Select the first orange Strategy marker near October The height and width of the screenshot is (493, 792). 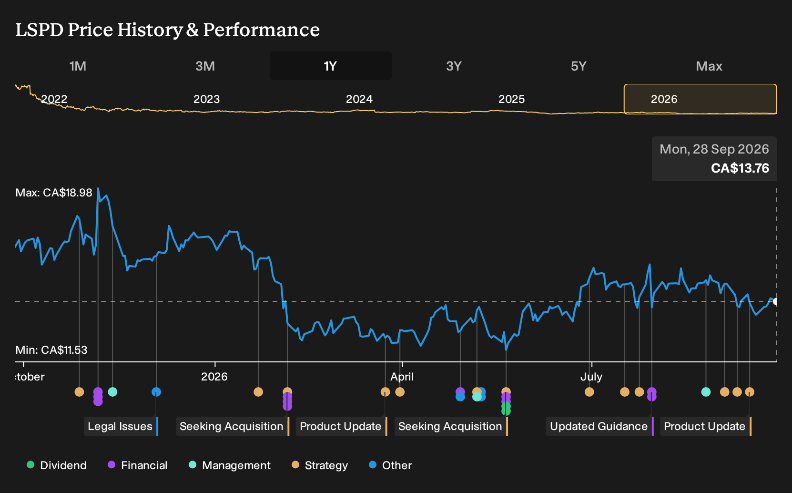point(79,392)
